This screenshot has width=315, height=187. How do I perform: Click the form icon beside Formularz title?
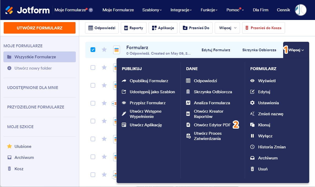[x=117, y=50]
